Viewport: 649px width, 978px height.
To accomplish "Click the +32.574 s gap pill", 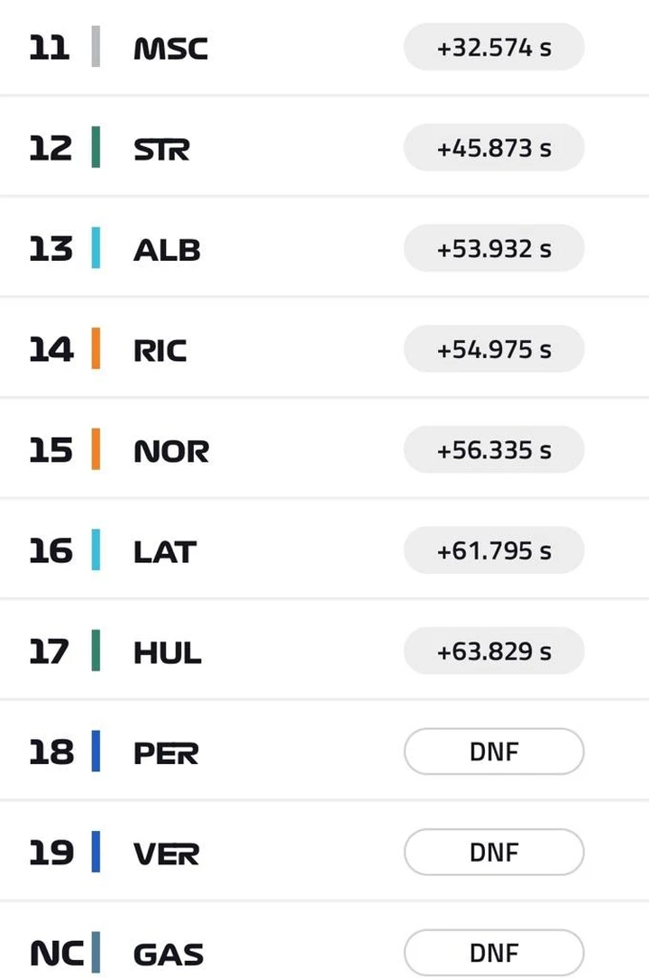I will [494, 47].
